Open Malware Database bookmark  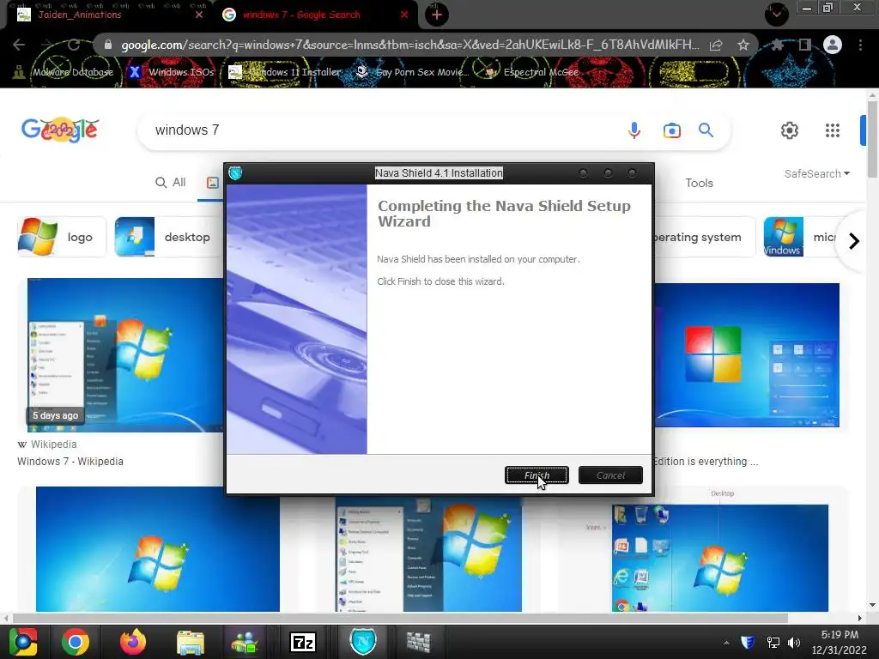64,72
